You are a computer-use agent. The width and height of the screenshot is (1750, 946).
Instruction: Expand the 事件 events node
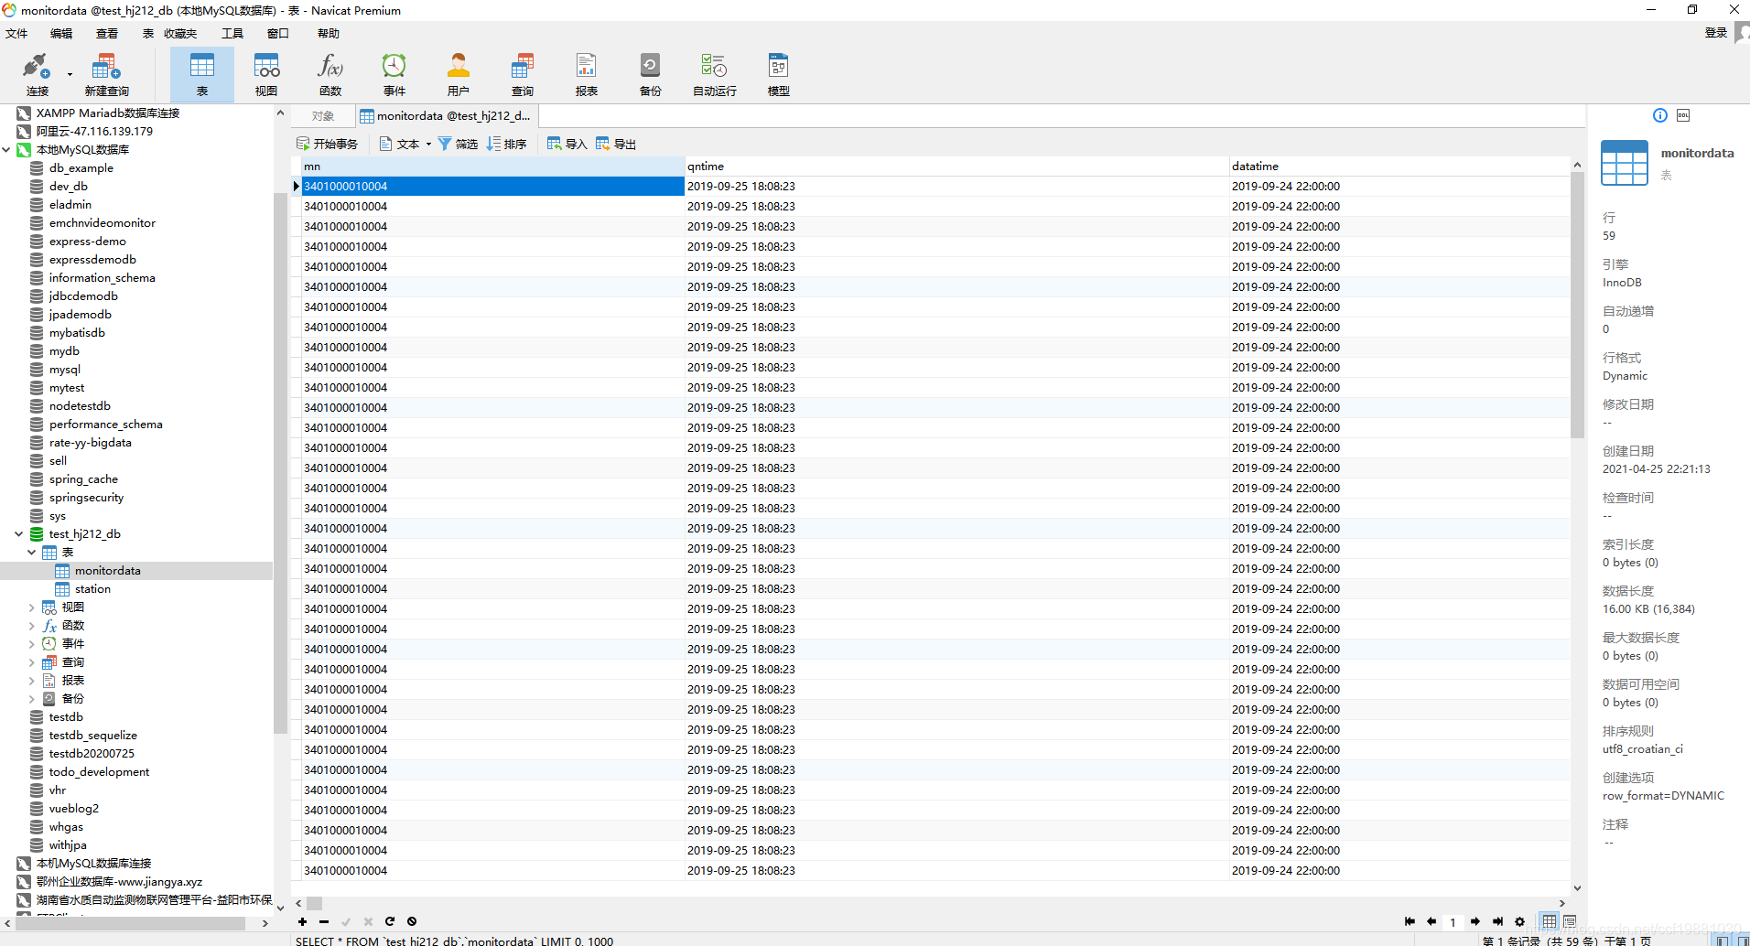coord(32,644)
